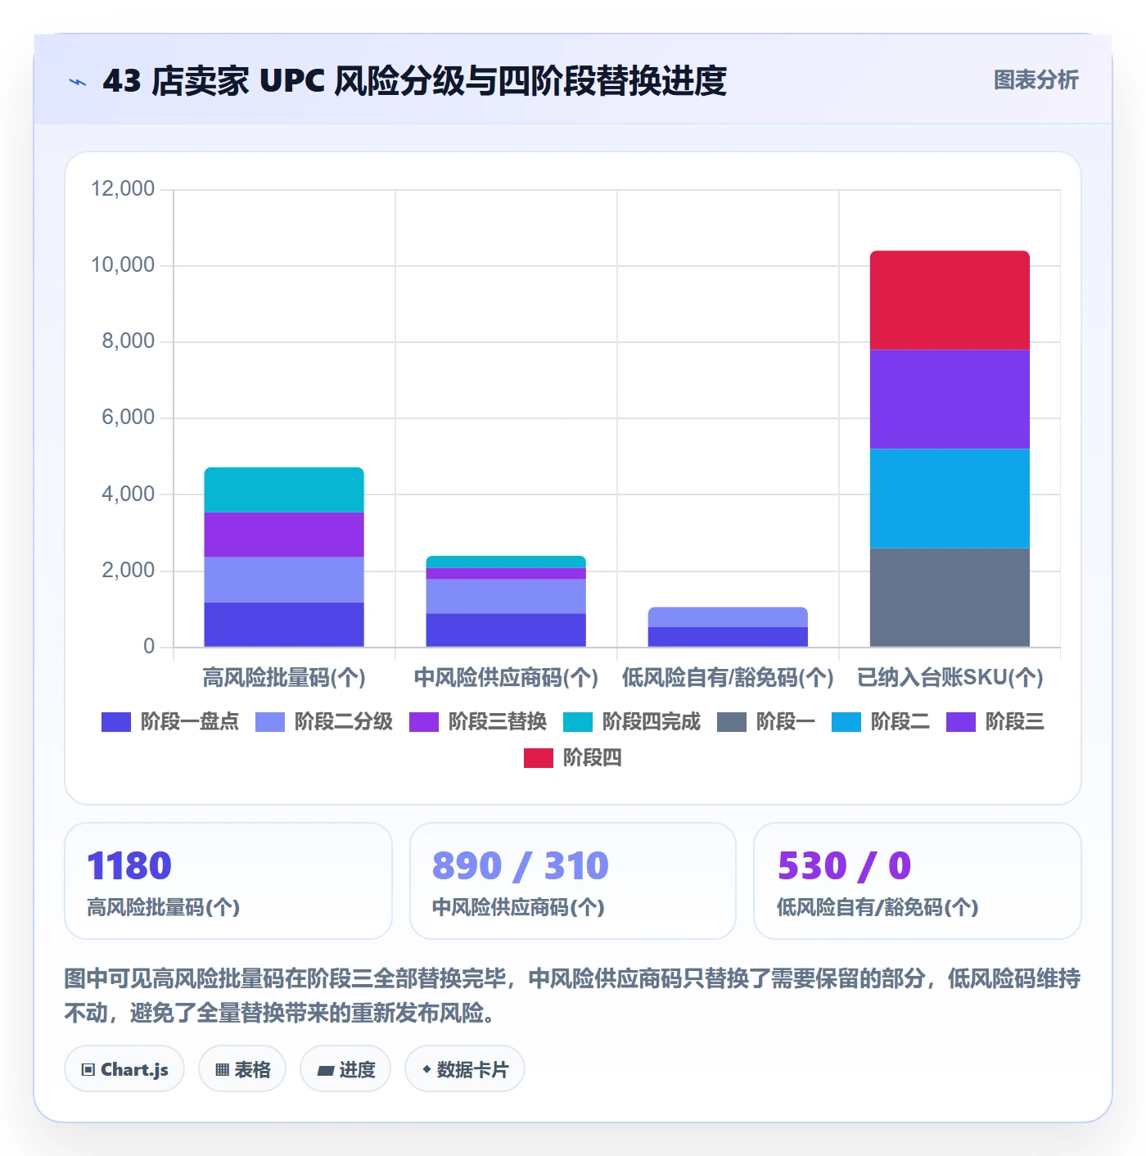Click the 1180 value in the stat card

129,865
